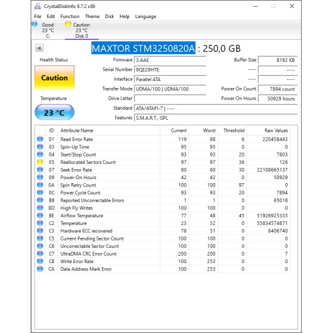Open the Function menu
Viewport: 333px width, 333px height.
click(70, 16)
